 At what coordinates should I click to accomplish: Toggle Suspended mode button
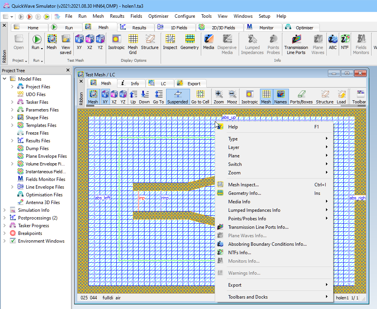(178, 97)
